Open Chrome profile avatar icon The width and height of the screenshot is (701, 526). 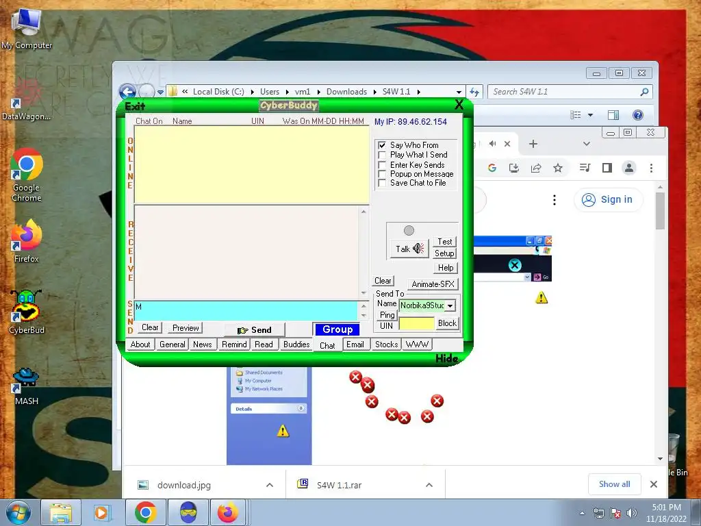point(629,168)
